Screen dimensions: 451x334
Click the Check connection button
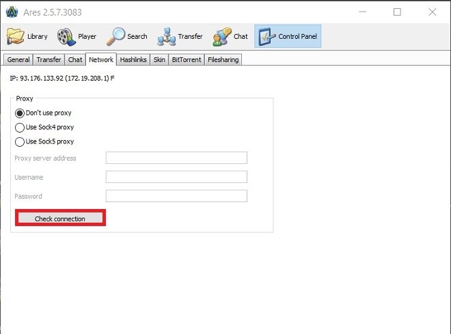click(x=60, y=219)
